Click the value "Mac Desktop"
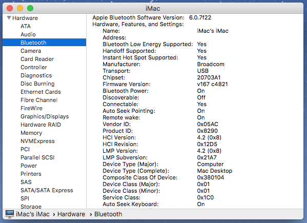307x223 pixels. 215,171
